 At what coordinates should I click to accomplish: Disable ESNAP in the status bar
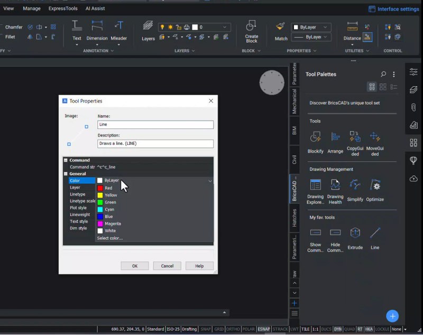263,329
